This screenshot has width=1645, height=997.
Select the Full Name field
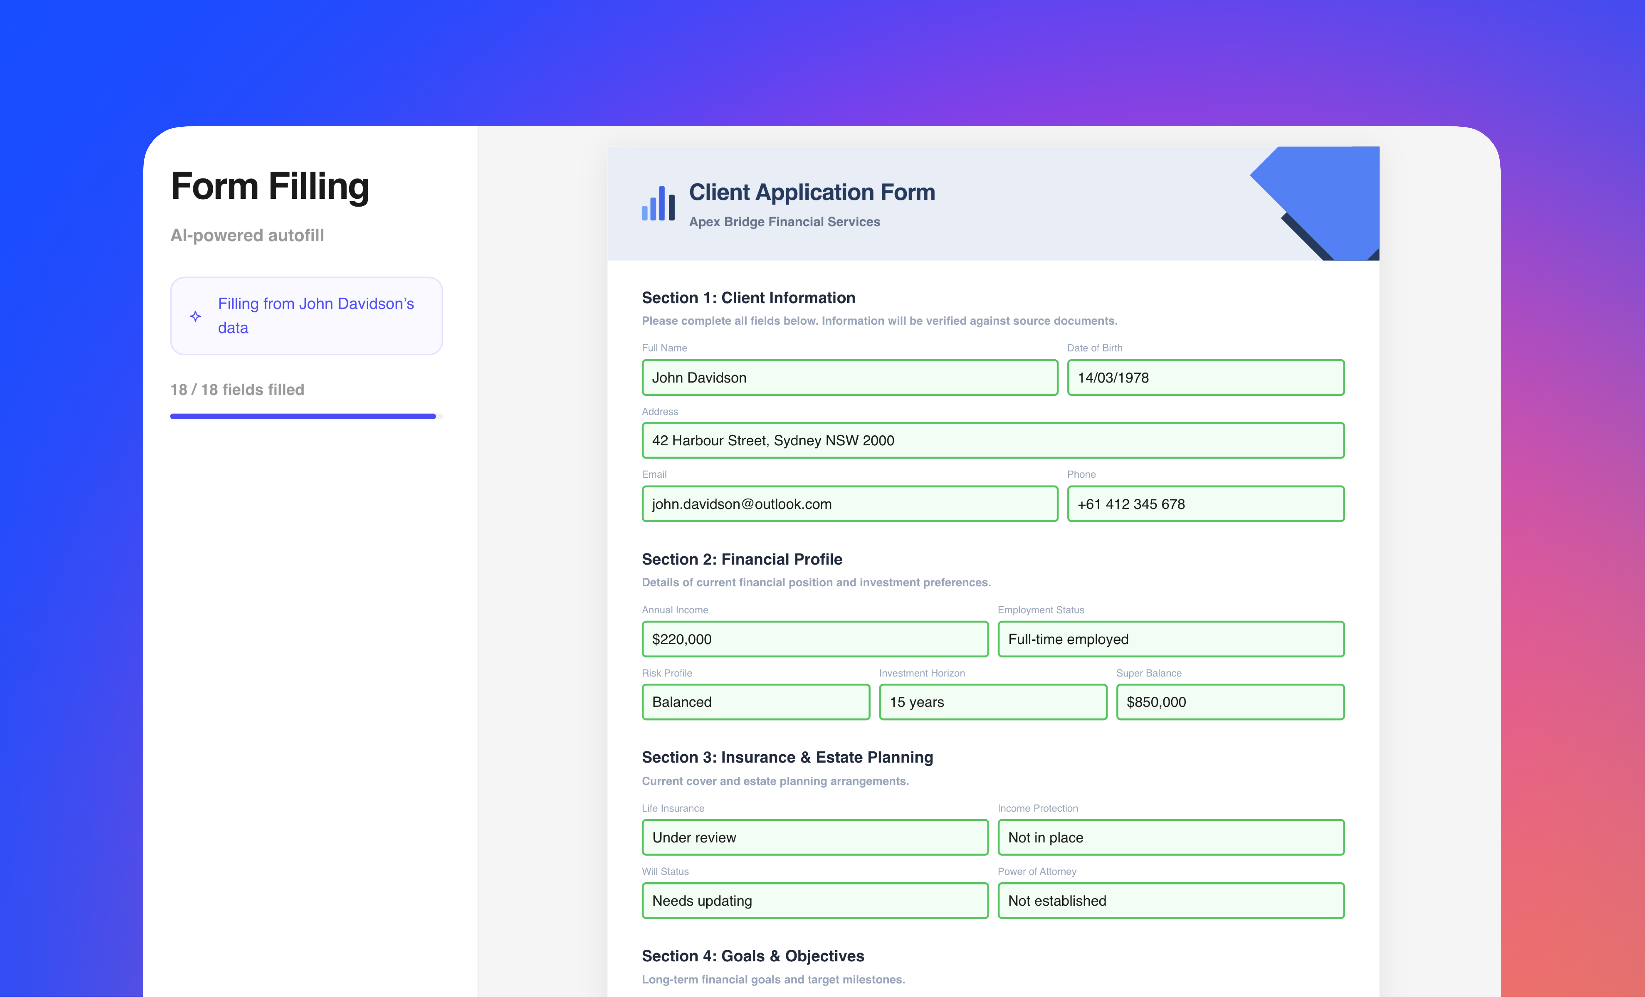click(x=849, y=377)
